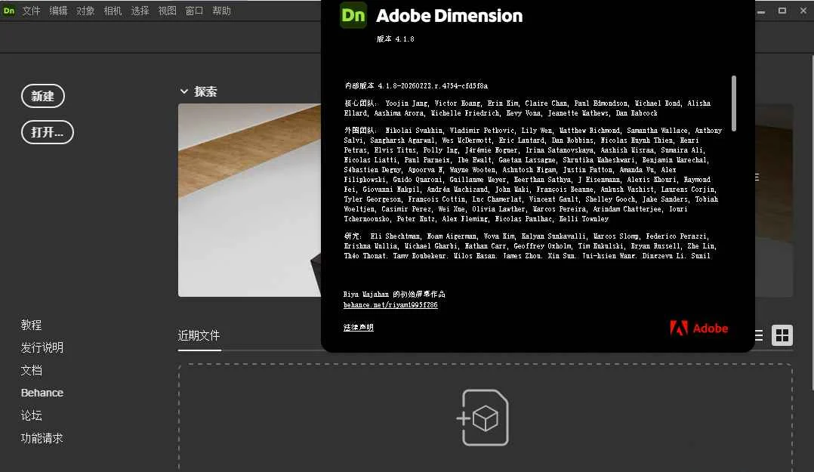Screen dimensions: 814x472
Task: Collapse the 探索 section chevron
Action: pos(183,91)
